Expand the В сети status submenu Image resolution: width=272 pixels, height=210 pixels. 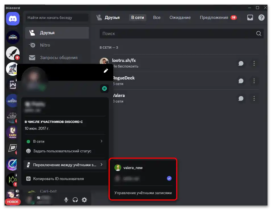click(65, 141)
